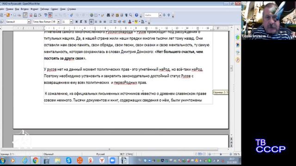The height and width of the screenshot is (166, 296).
Task: Open the Navigator icon
Action: point(113,15)
